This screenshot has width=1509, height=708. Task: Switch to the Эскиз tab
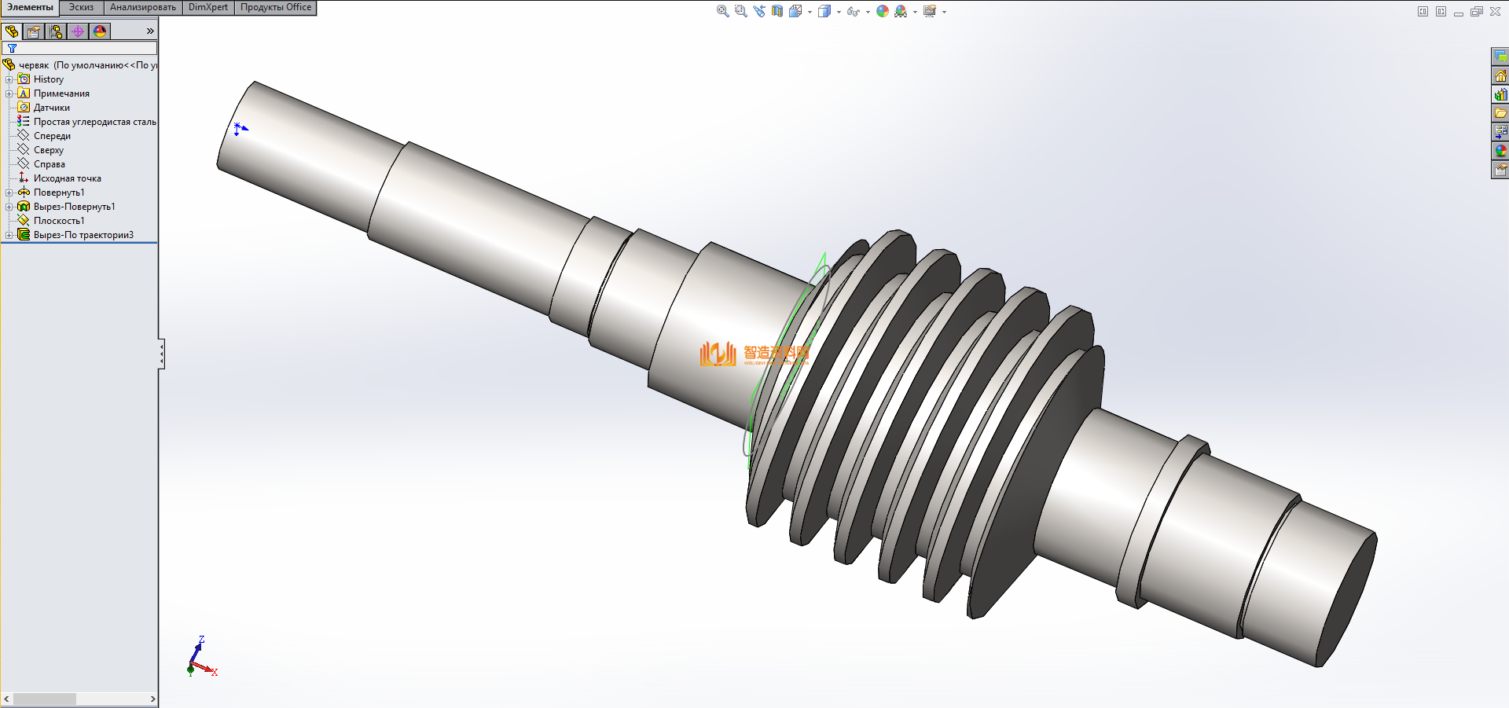[x=81, y=7]
